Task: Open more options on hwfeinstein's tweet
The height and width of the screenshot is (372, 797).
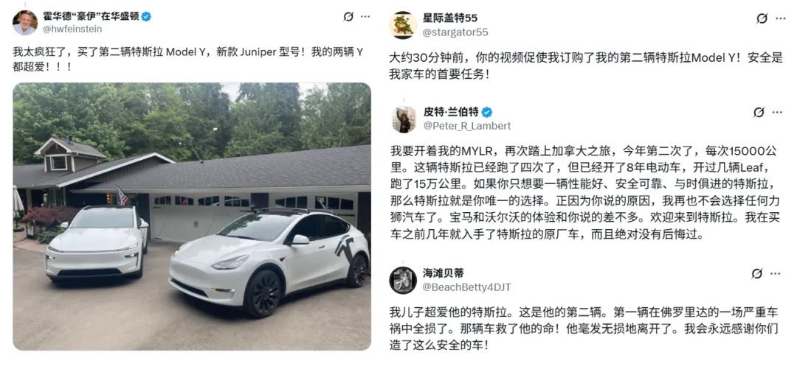Action: click(x=365, y=17)
